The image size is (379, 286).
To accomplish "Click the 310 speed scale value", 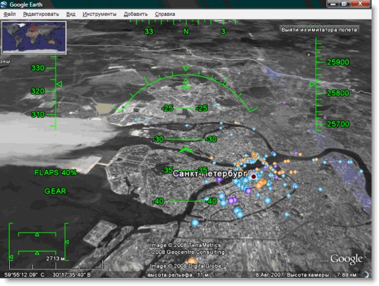I will pyautogui.click(x=38, y=114).
